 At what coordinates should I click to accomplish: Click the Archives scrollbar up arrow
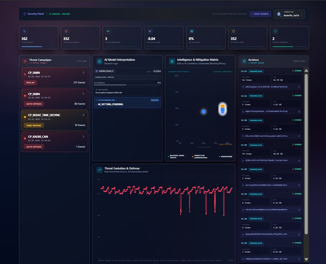(306, 71)
